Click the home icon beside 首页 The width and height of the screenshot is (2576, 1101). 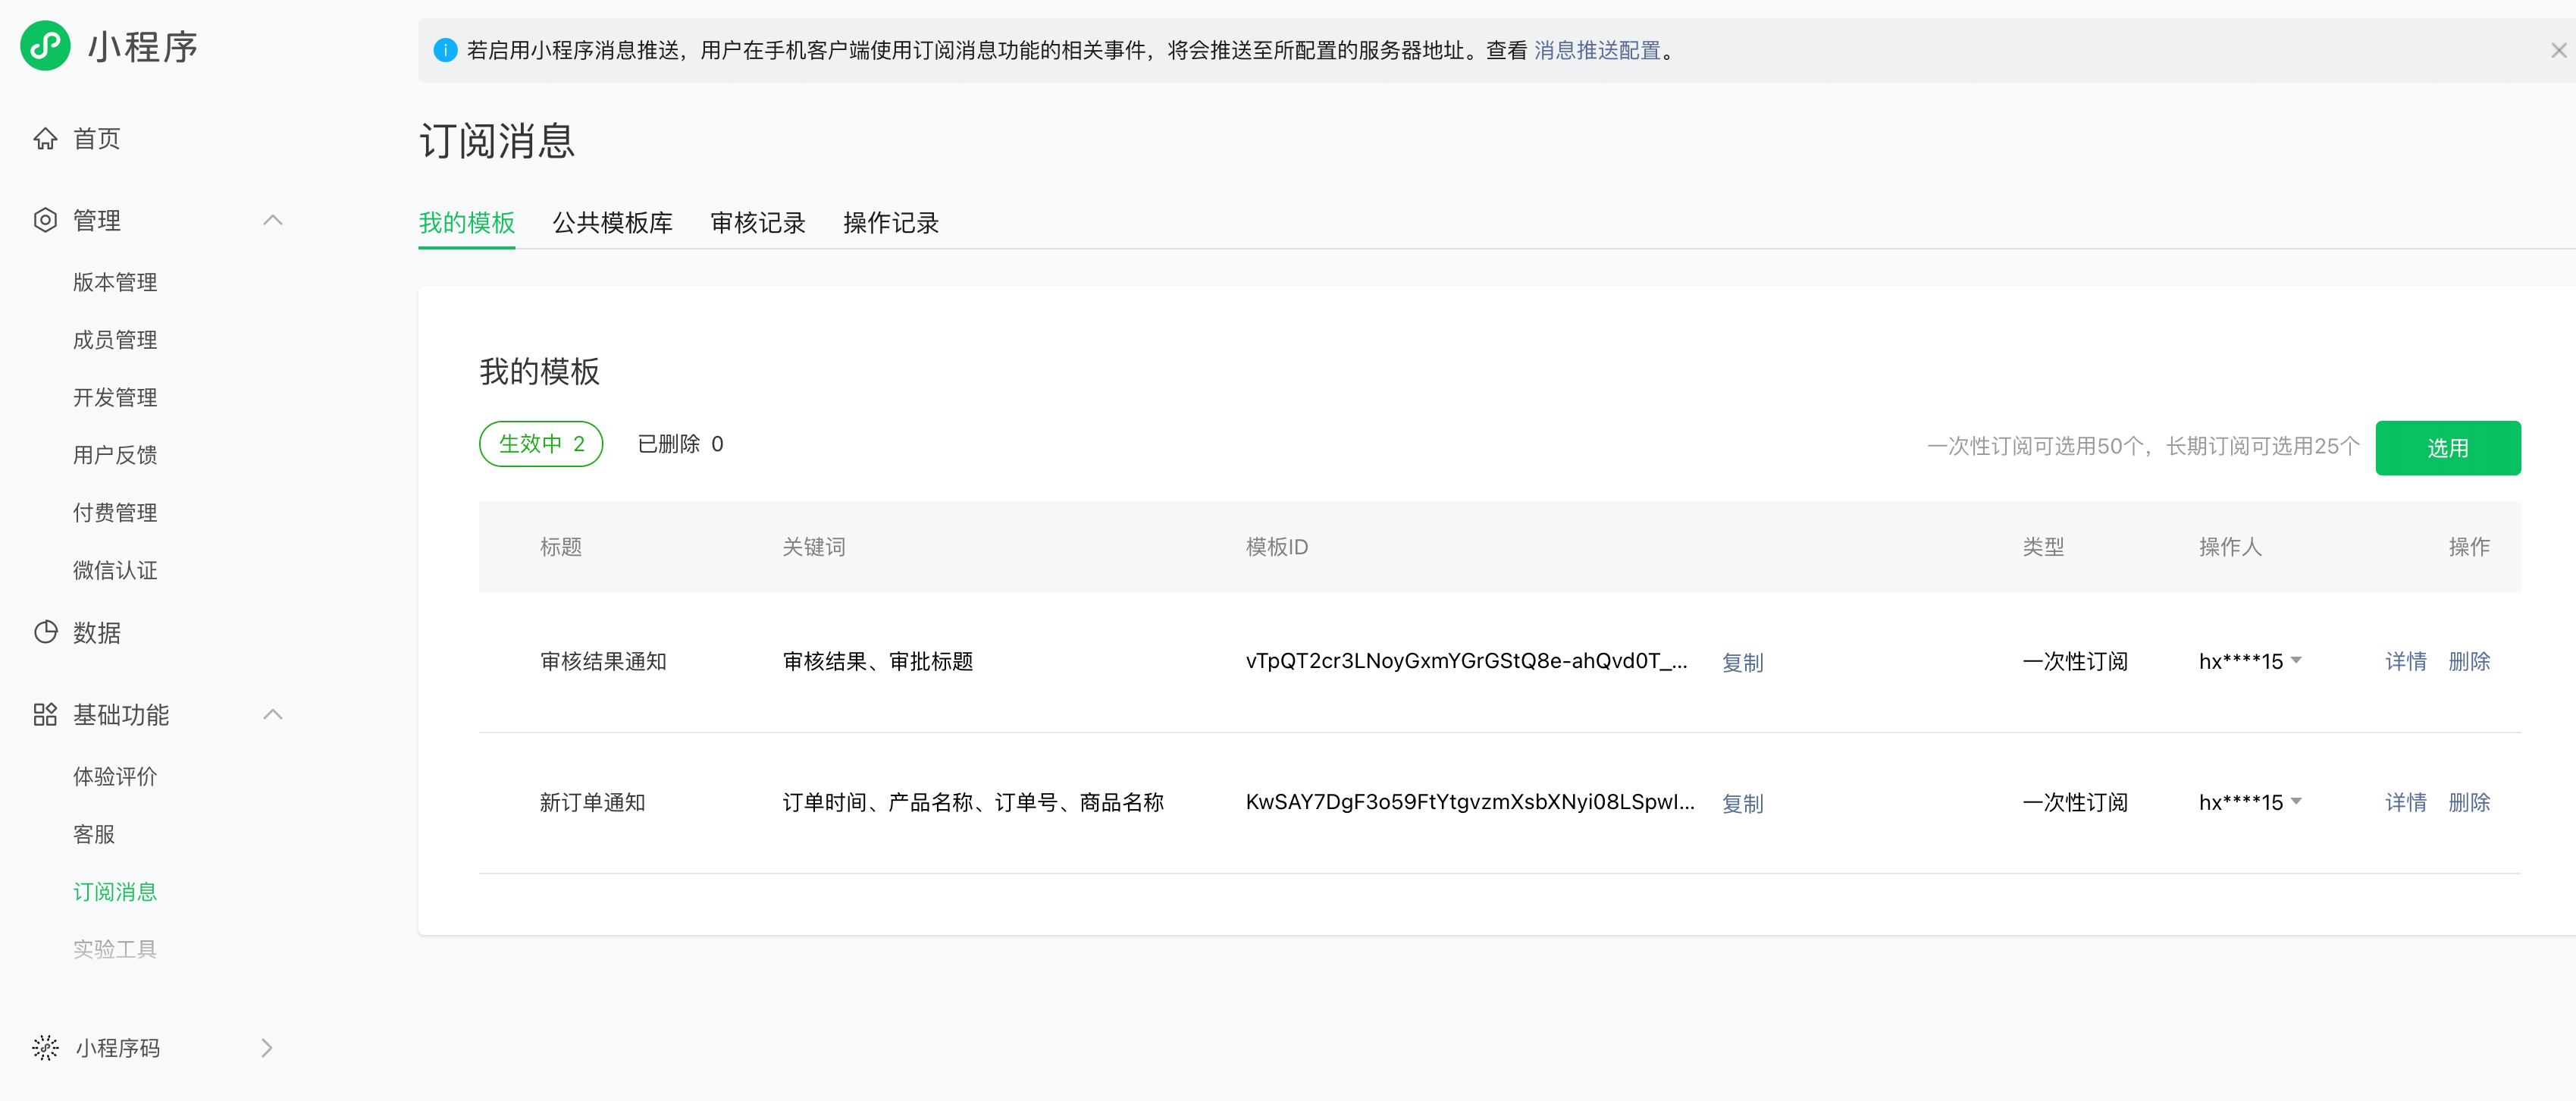[45, 139]
